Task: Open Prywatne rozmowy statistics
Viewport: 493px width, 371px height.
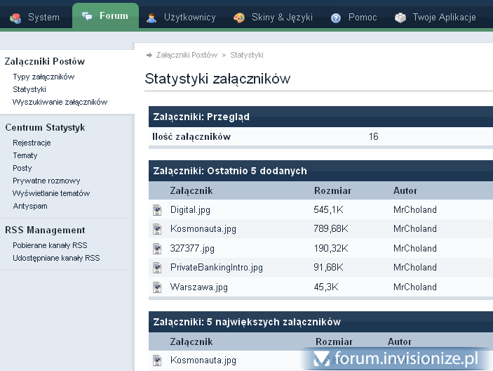Action: (46, 181)
